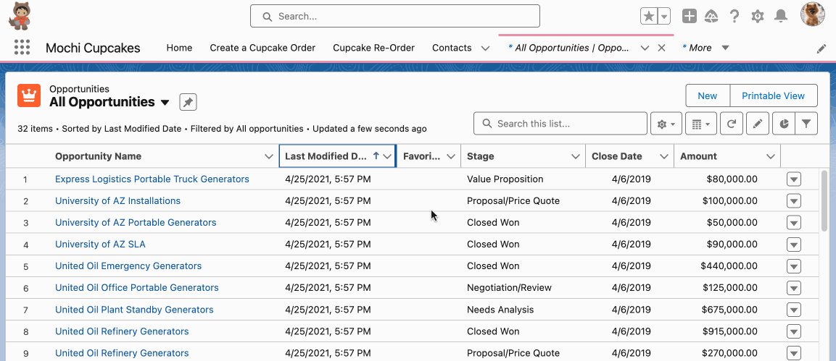The image size is (836, 361).
Task: Click the favorites star icon
Action: pos(648,17)
